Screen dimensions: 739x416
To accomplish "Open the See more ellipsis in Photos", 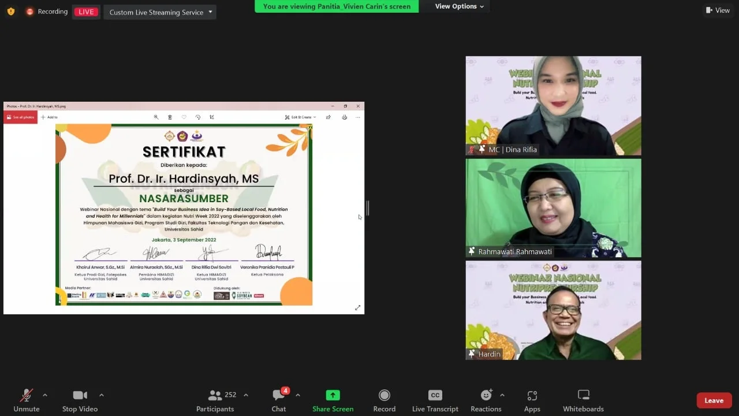I will [x=358, y=117].
